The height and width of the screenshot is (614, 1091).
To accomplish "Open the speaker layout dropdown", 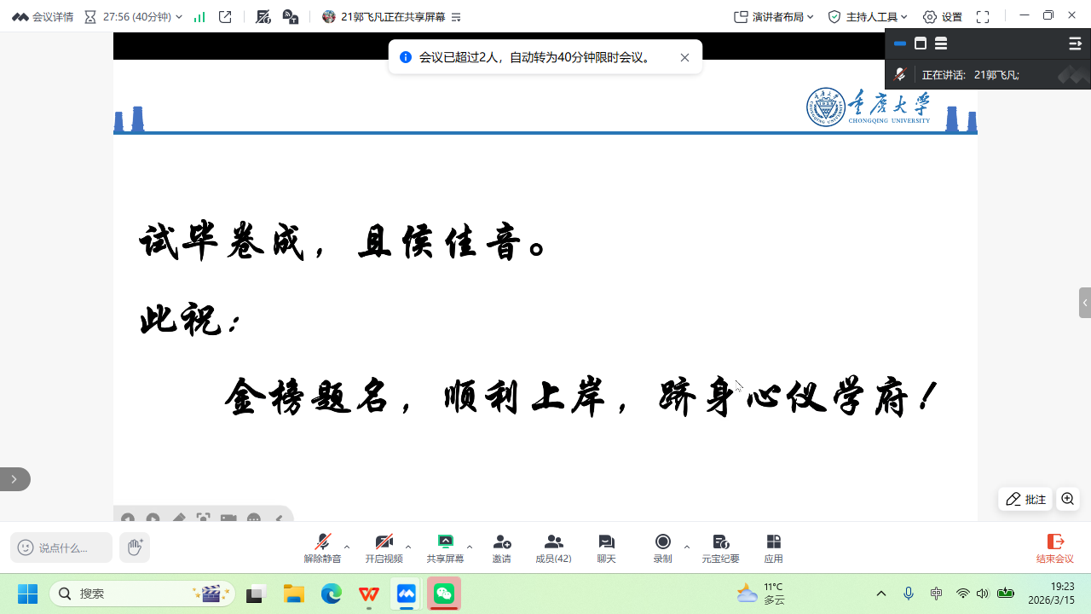I will pos(774,17).
